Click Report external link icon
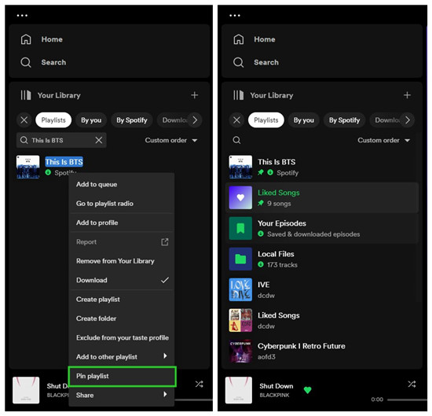Screen dimensions: 432x416 [165, 242]
